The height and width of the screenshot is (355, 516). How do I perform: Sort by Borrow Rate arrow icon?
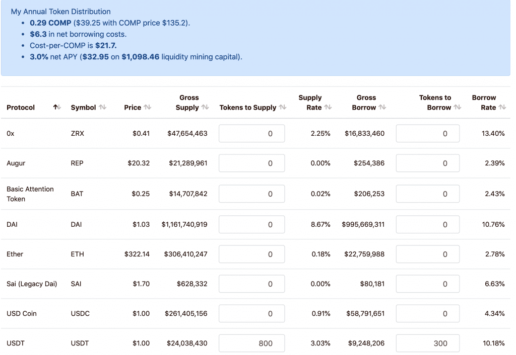502,108
